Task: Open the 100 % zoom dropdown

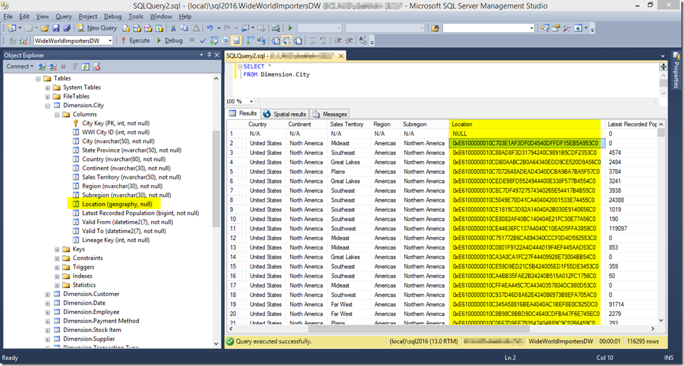Action: coord(251,101)
